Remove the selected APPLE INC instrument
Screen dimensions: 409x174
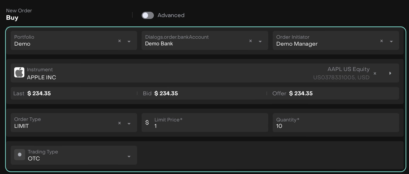pyautogui.click(x=375, y=73)
